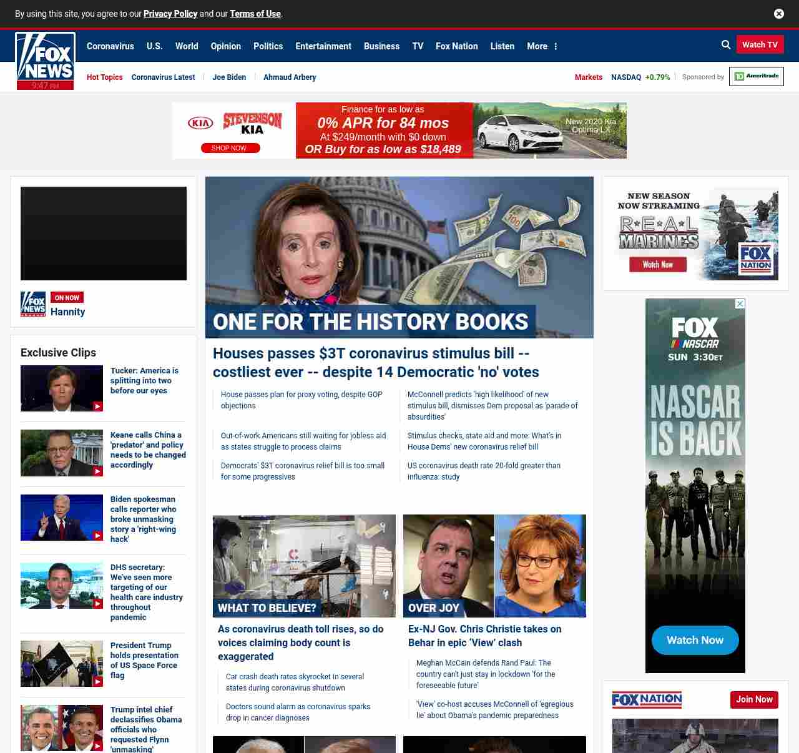Open the Politics navigation section
The image size is (799, 753).
[268, 46]
